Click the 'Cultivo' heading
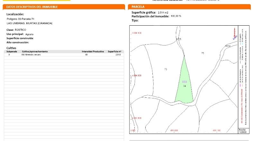The height and width of the screenshot is (141, 254). coord(11,48)
